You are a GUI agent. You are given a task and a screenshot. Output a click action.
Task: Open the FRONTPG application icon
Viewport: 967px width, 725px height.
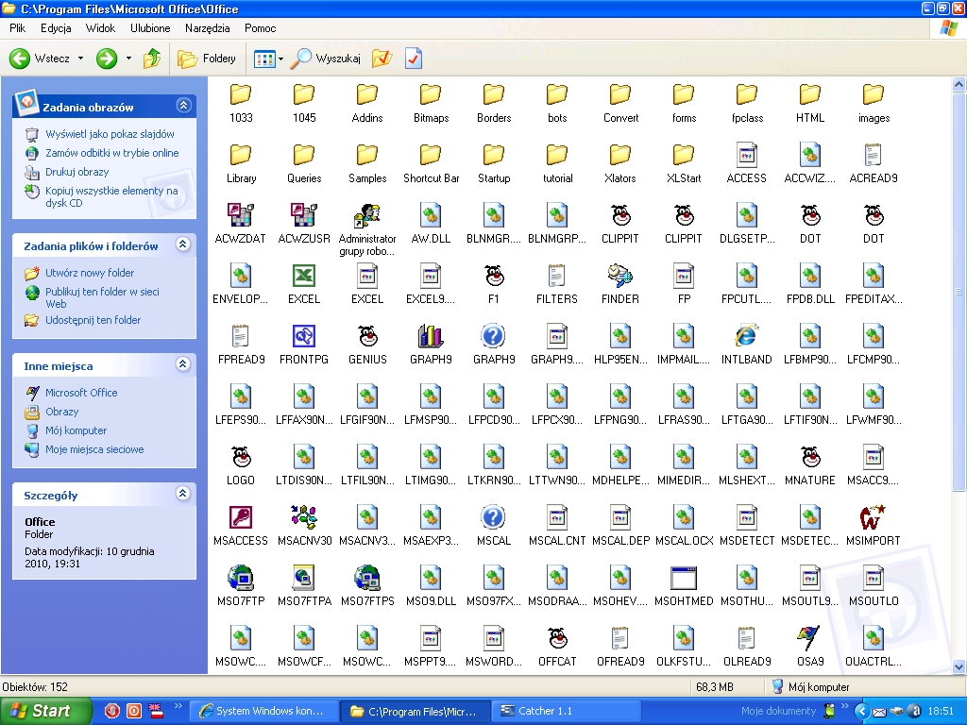click(304, 337)
